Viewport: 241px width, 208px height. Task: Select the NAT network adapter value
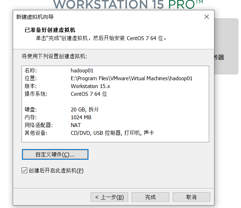[76, 125]
